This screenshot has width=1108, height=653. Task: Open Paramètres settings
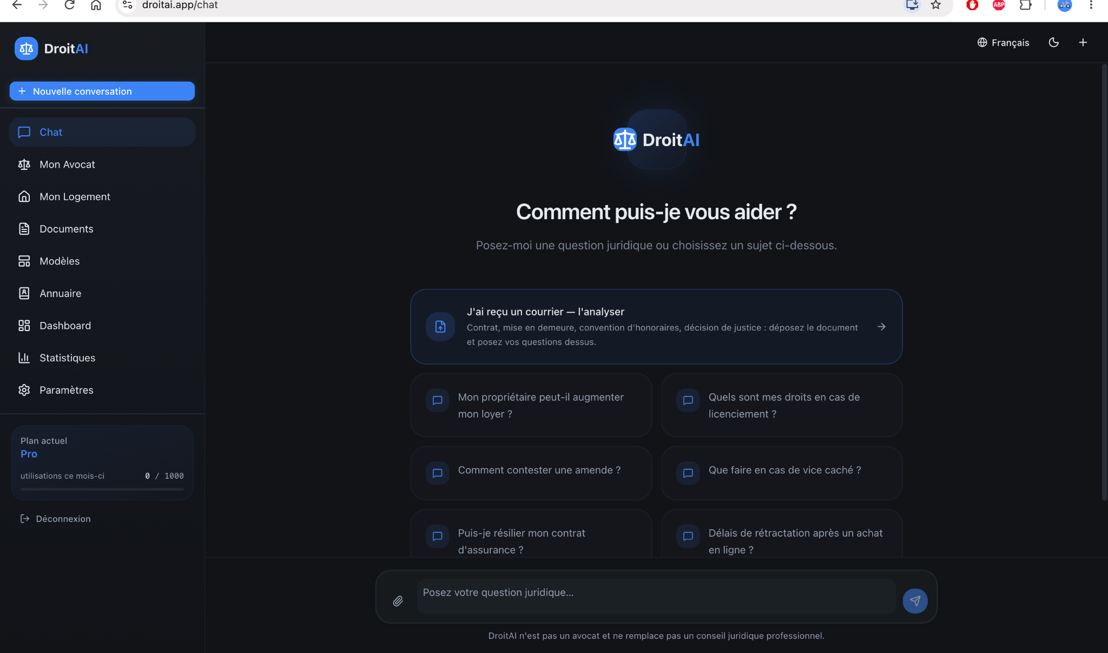coord(102,390)
